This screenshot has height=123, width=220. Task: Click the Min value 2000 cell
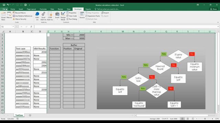coord(79,35)
